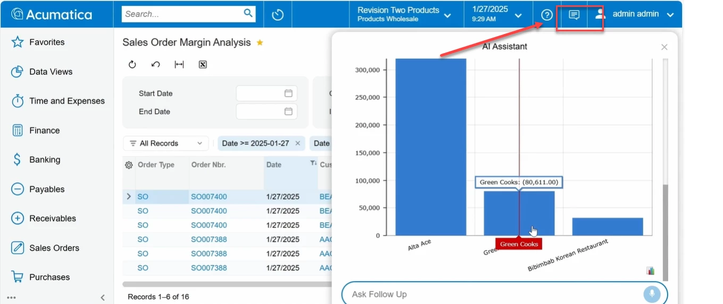Open Favorites in the sidebar
Viewport: 723px width, 304px height.
pos(47,42)
